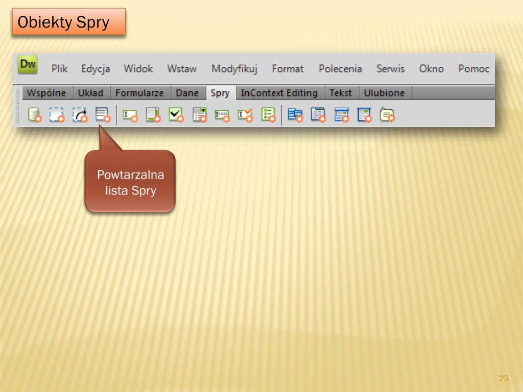
Task: Switch to the InContext Editing tab
Action: click(279, 93)
